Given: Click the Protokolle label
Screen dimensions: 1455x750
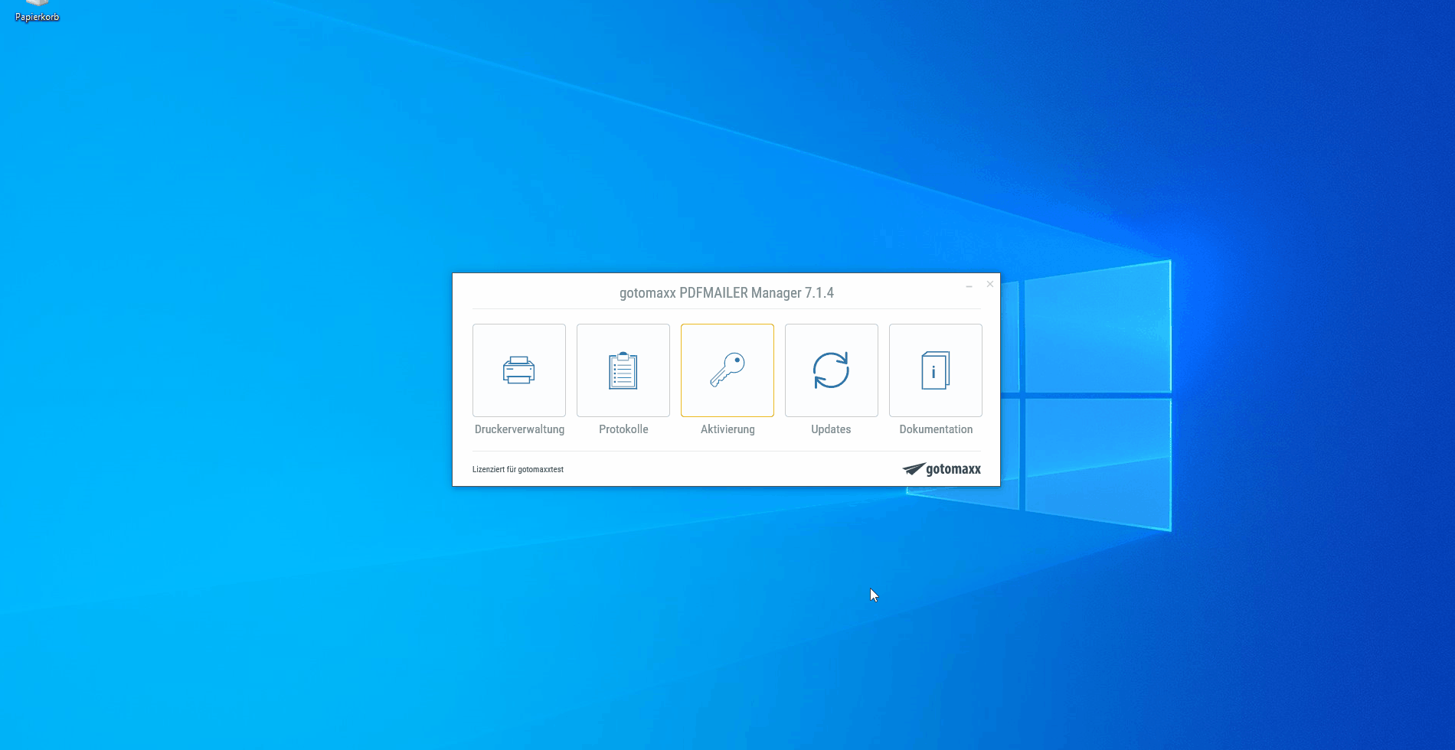Looking at the screenshot, I should 623,429.
